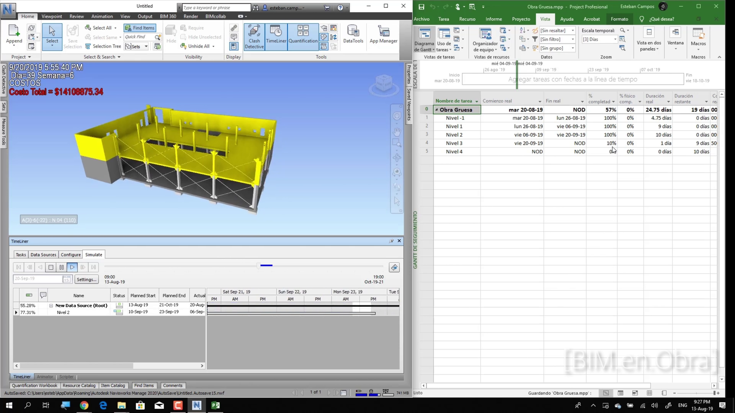Open the App Manager
735x413 pixels.
[x=383, y=34]
